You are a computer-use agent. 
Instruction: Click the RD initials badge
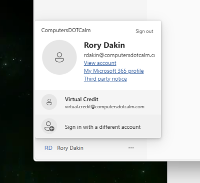48,148
